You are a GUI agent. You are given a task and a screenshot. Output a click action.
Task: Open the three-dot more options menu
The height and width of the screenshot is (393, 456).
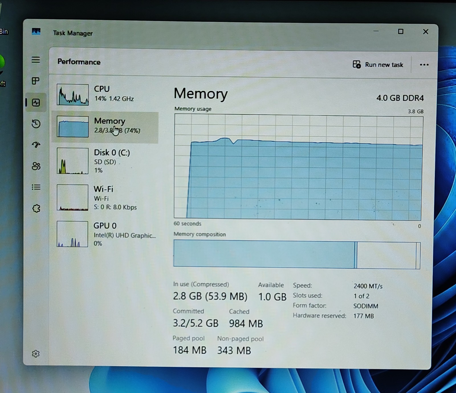click(x=424, y=65)
